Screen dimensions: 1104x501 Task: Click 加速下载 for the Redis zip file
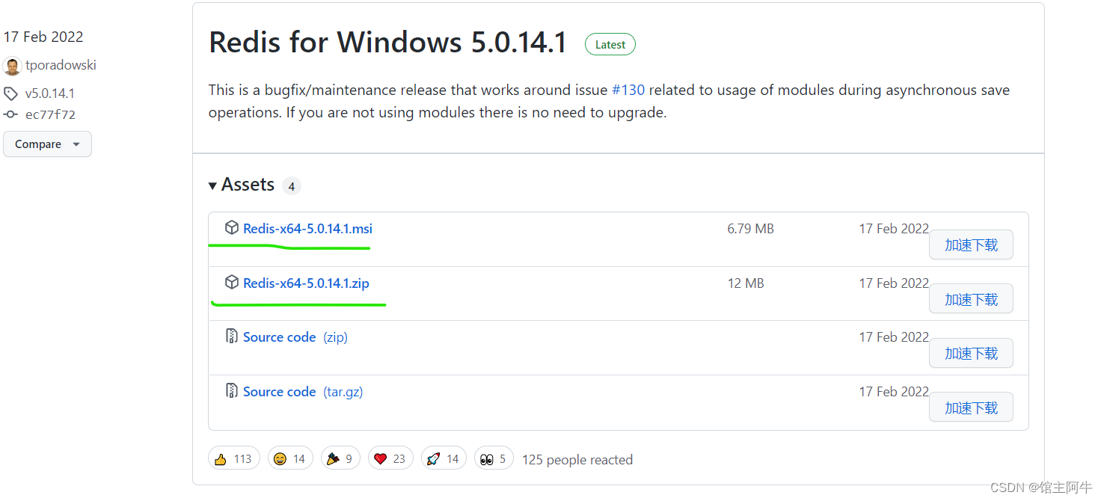pyautogui.click(x=971, y=299)
